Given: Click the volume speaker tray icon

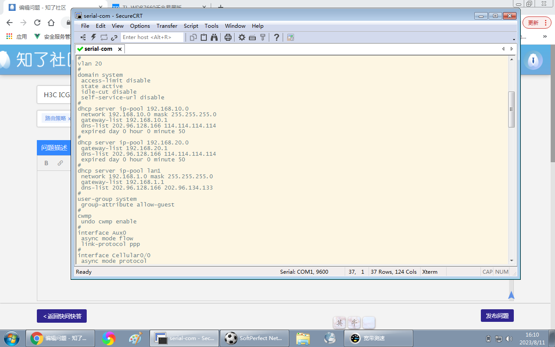Looking at the screenshot, I should point(509,339).
